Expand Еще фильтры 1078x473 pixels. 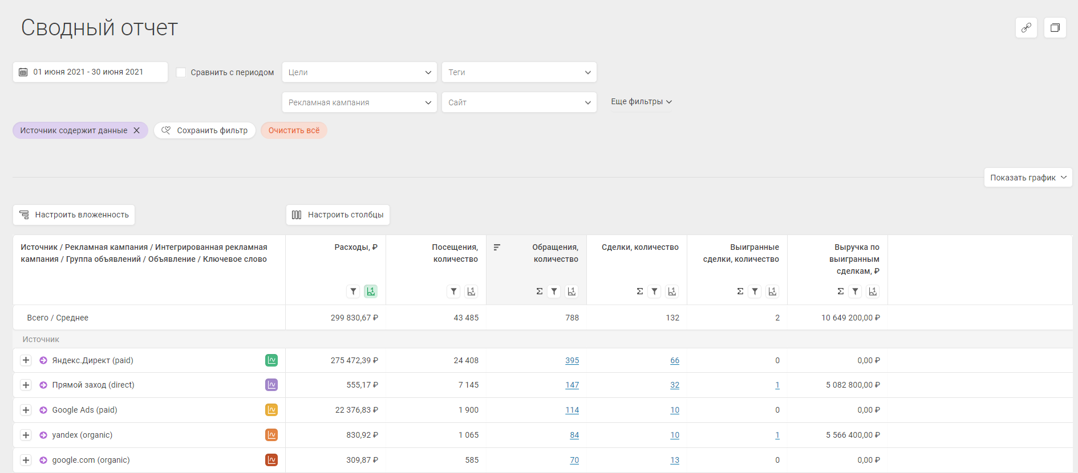tap(641, 102)
